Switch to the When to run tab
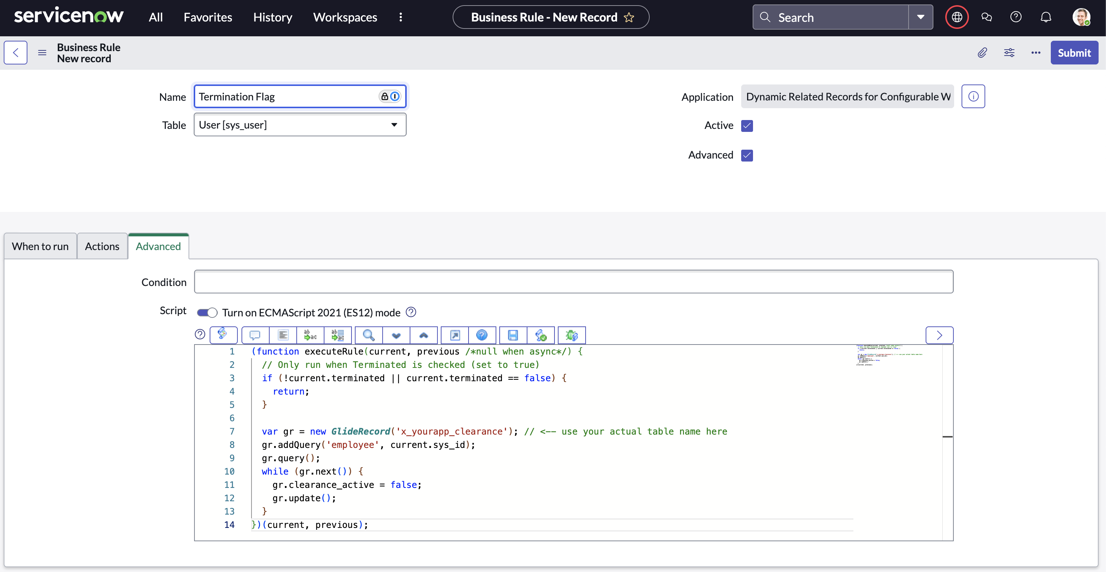The width and height of the screenshot is (1106, 572). (x=40, y=246)
